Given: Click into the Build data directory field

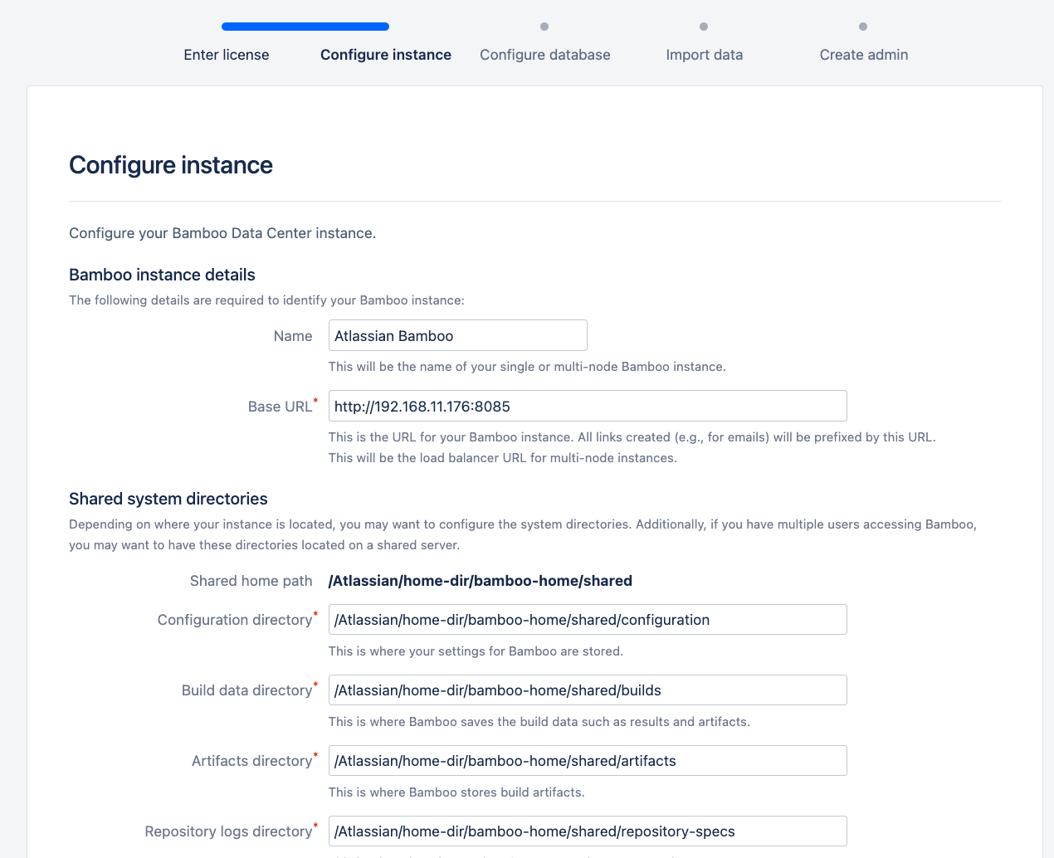Looking at the screenshot, I should pos(588,690).
